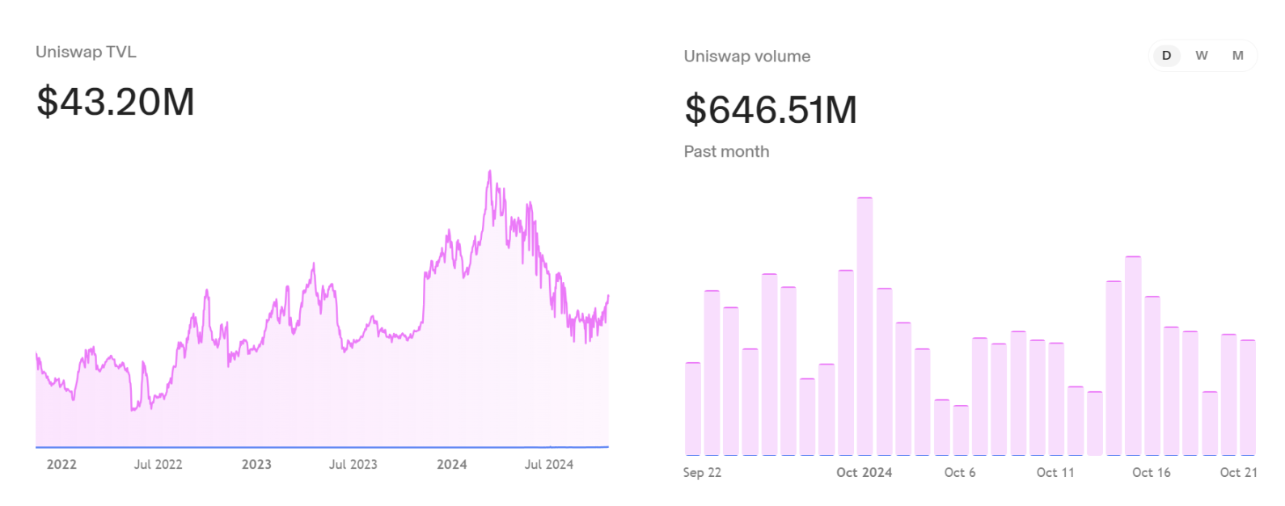Viewport: 1285px width, 506px height.
Task: Click the $43.20M TVL value
Action: coord(116,102)
